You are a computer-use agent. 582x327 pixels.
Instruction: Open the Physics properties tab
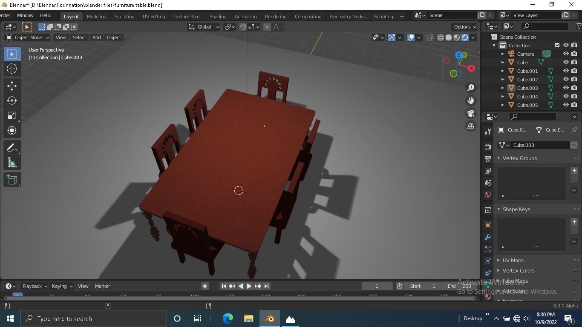click(488, 261)
